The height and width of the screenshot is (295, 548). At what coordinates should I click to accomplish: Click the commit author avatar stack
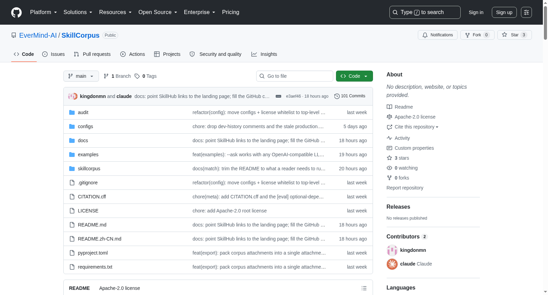pyautogui.click(x=73, y=96)
